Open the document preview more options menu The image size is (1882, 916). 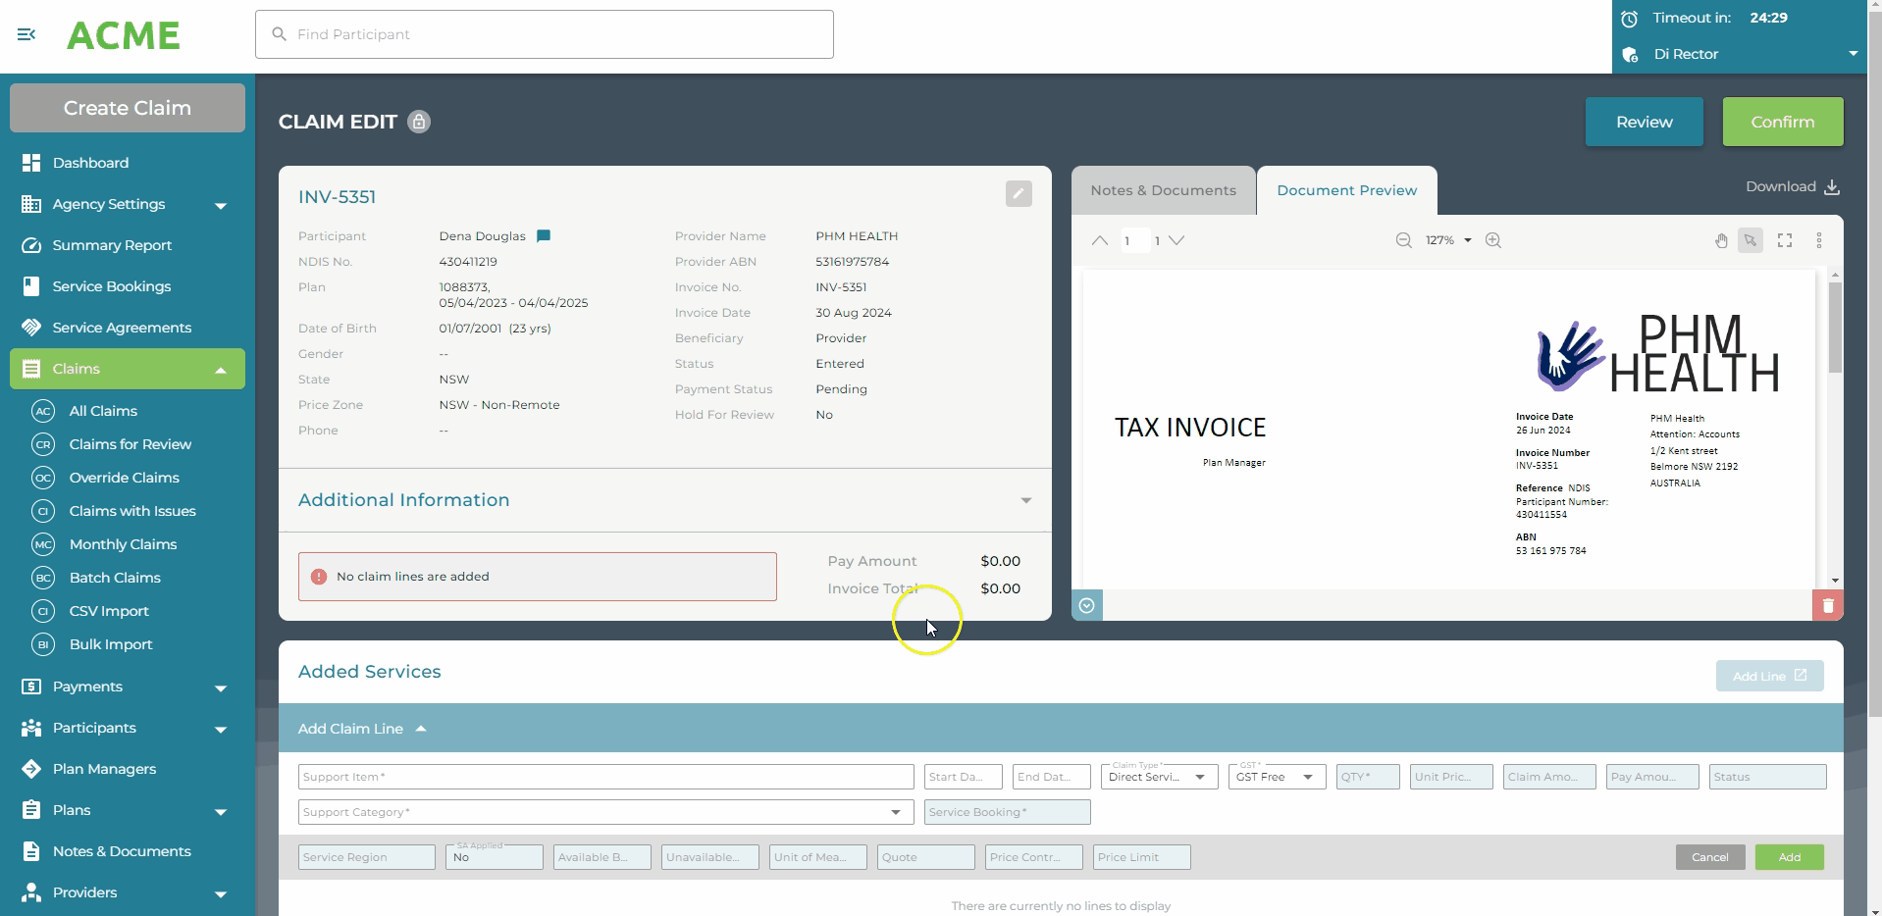click(1818, 240)
